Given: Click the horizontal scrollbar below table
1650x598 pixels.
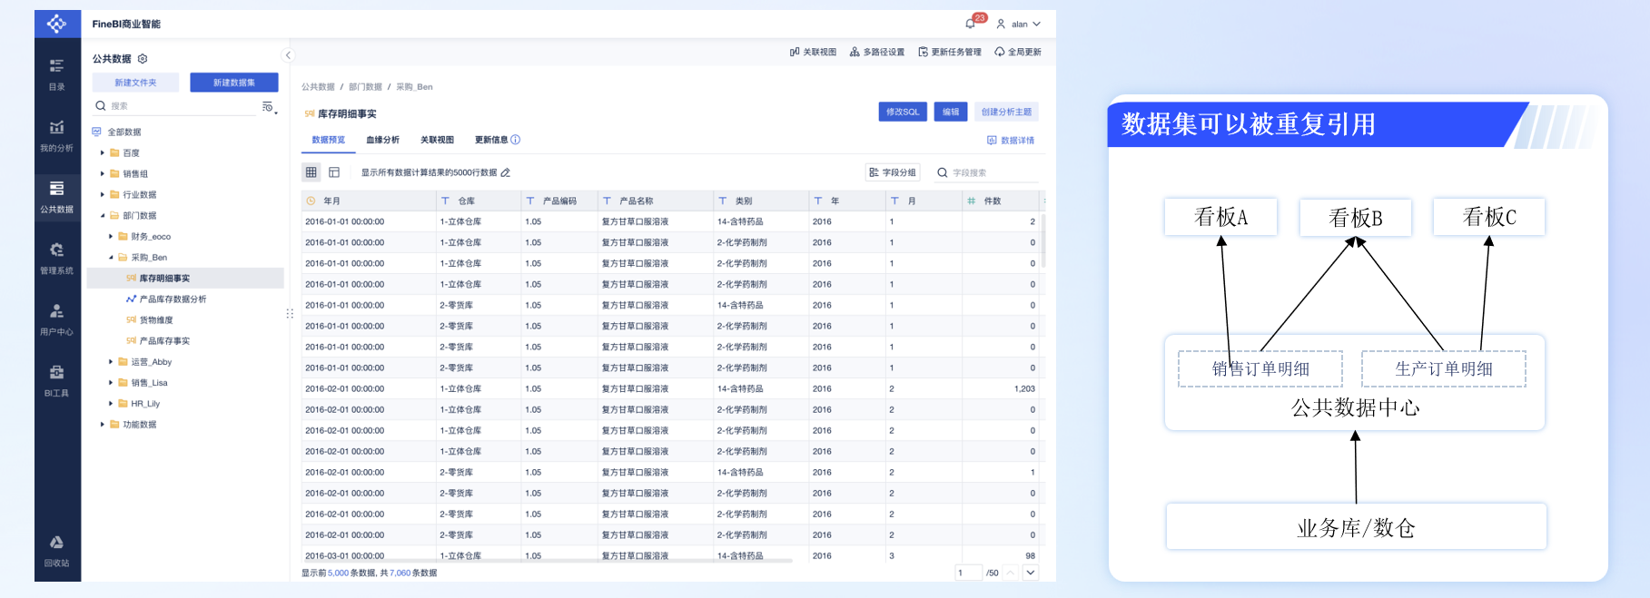Looking at the screenshot, I should click(547, 561).
